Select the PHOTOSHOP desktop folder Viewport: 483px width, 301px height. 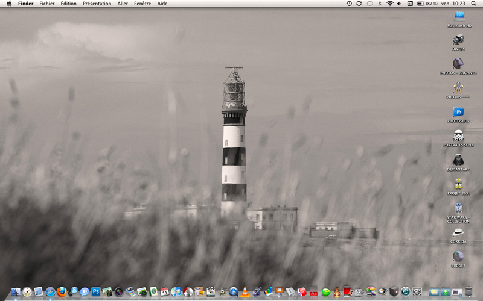pyautogui.click(x=458, y=114)
